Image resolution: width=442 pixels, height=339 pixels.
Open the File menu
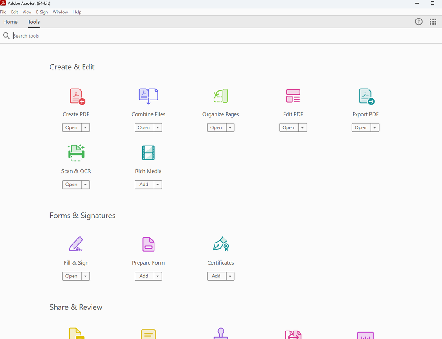[3, 12]
